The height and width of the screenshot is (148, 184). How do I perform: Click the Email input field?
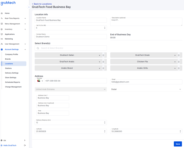pos(146,82)
